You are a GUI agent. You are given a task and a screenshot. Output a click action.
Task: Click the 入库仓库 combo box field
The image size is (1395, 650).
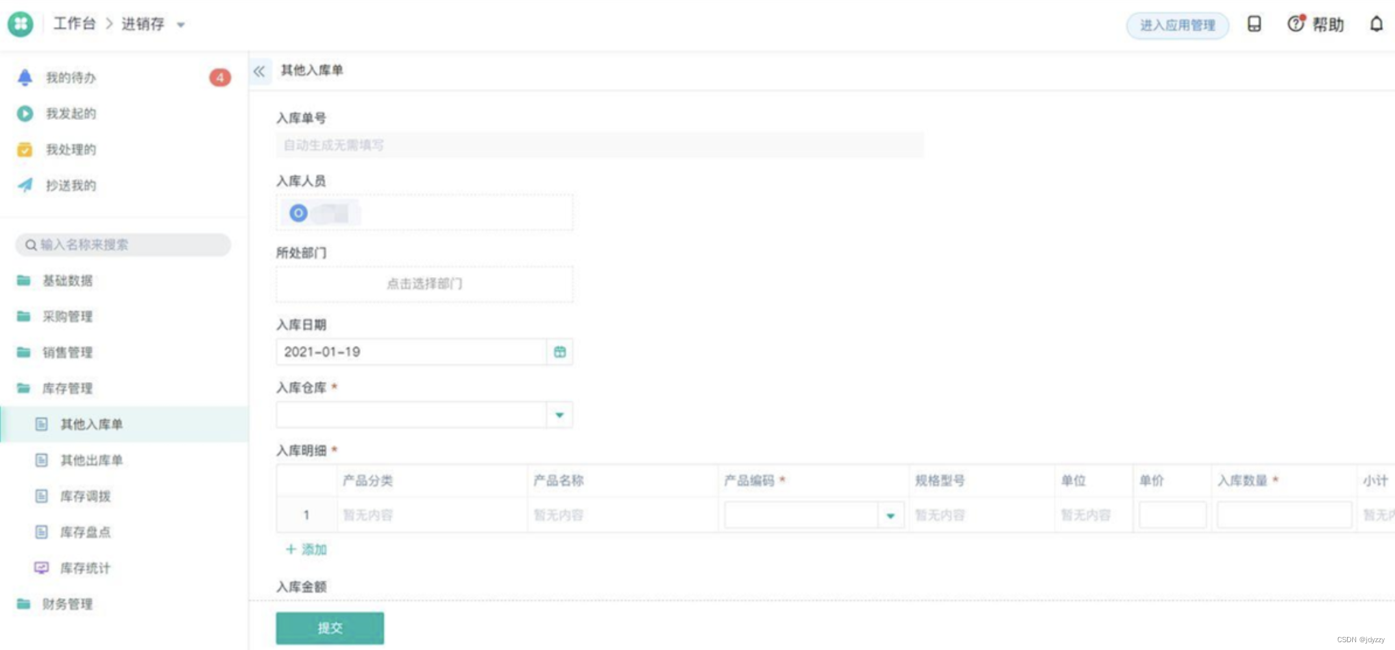pos(424,415)
